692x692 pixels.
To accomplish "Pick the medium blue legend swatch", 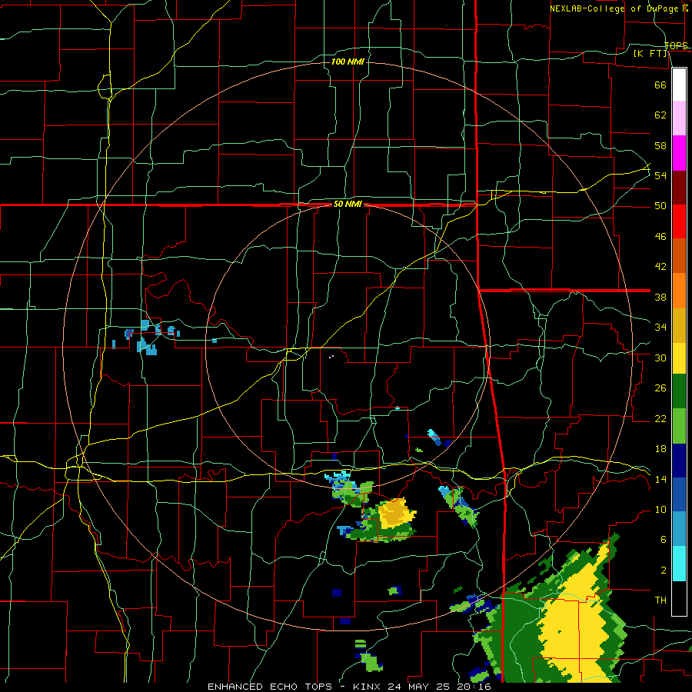I will [679, 494].
